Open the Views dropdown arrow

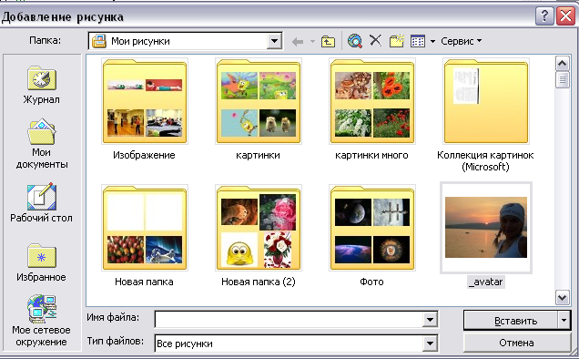tap(432, 41)
